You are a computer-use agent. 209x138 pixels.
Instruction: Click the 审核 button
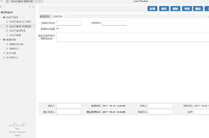click(187, 9)
